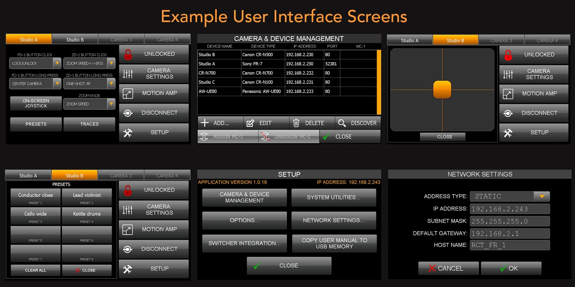
Task: Click the Delete trash icon
Action: (x=296, y=123)
